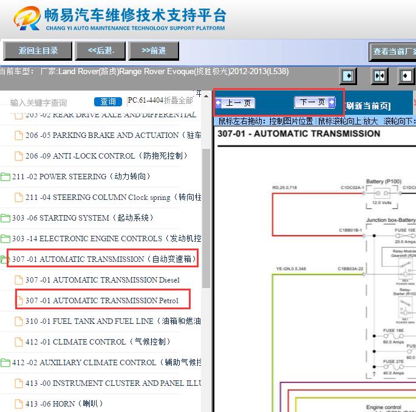Click folder icon beside 412-02 AUXILIARY CLIMATE CONTROL

(x=5, y=363)
